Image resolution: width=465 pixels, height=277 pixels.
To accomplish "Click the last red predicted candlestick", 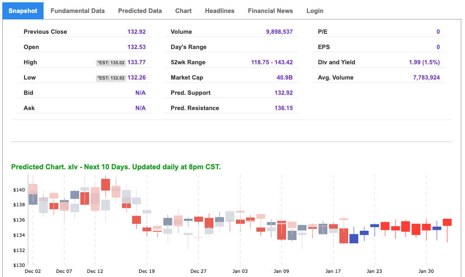I will point(447,222).
